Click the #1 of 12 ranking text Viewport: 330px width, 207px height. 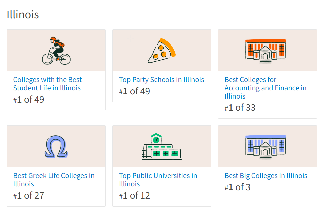(x=134, y=195)
